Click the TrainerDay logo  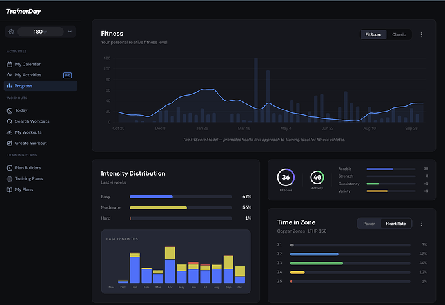point(24,12)
